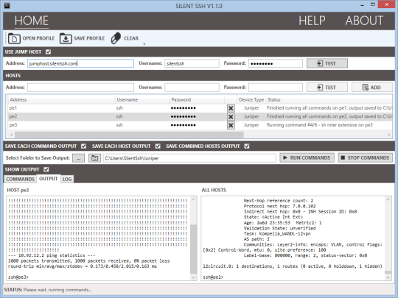
Task: Click ALL HOSTS output scroll down arrow
Action: [x=388, y=277]
